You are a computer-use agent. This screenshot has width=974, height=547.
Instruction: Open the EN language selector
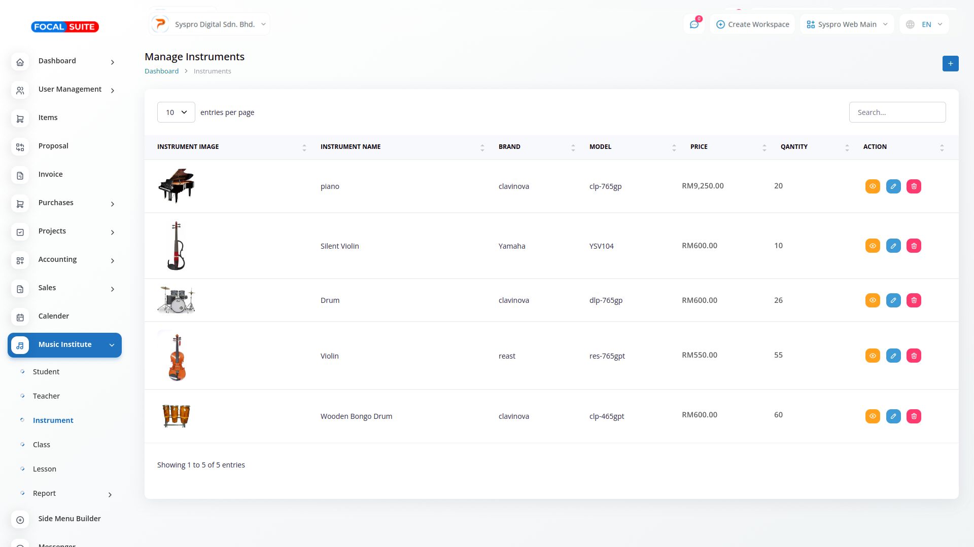click(x=924, y=24)
